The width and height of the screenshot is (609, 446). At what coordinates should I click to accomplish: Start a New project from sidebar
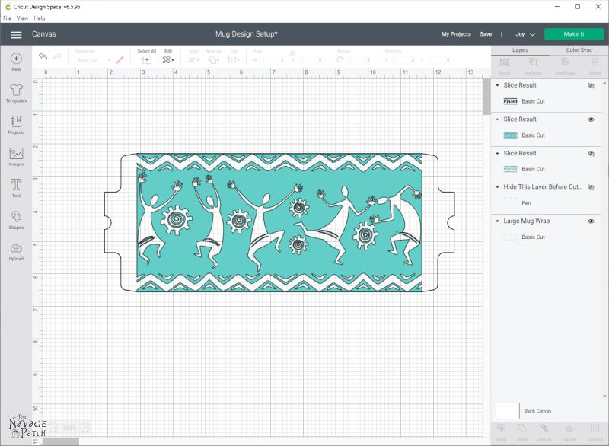tap(16, 62)
